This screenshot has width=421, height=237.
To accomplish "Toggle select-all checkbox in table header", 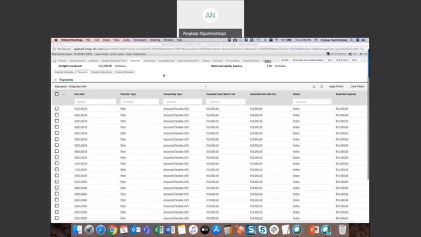I will tap(57, 94).
